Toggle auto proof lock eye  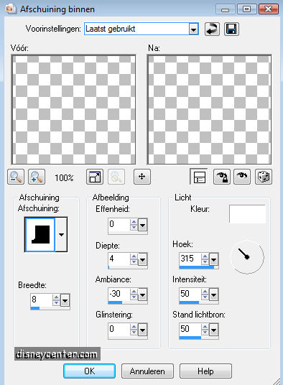tap(222, 177)
